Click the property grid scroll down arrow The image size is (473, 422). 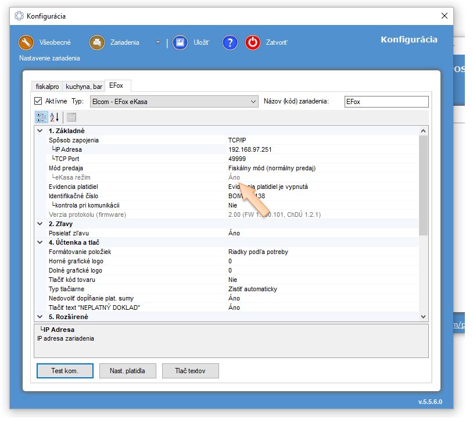423,317
